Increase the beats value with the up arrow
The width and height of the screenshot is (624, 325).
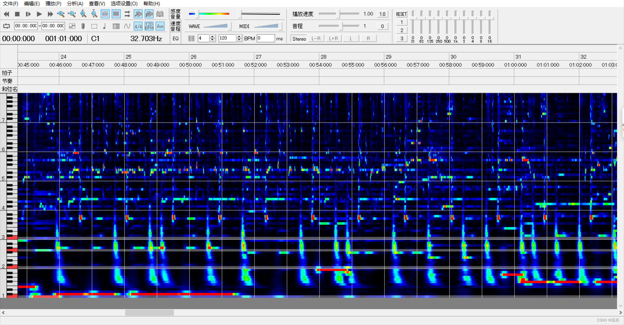(213, 36)
